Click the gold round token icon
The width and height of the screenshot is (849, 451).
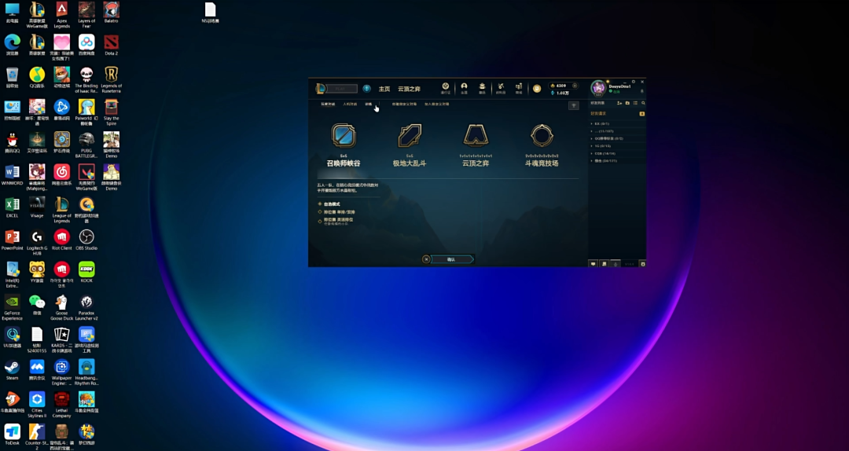click(537, 88)
